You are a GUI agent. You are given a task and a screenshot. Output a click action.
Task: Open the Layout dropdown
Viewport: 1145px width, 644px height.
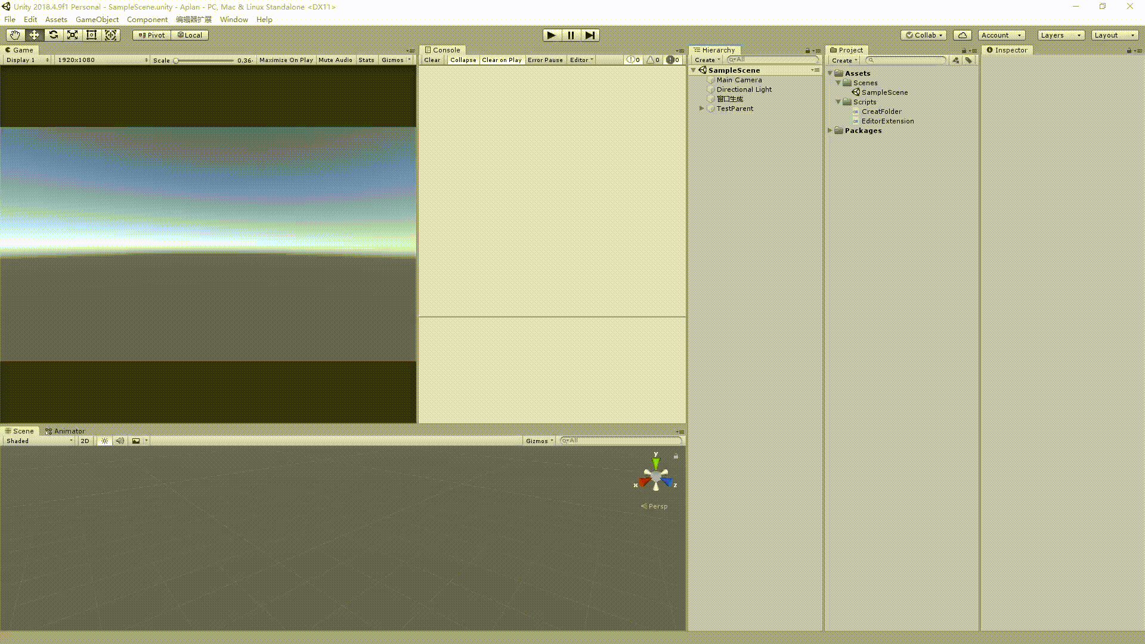pos(1114,35)
